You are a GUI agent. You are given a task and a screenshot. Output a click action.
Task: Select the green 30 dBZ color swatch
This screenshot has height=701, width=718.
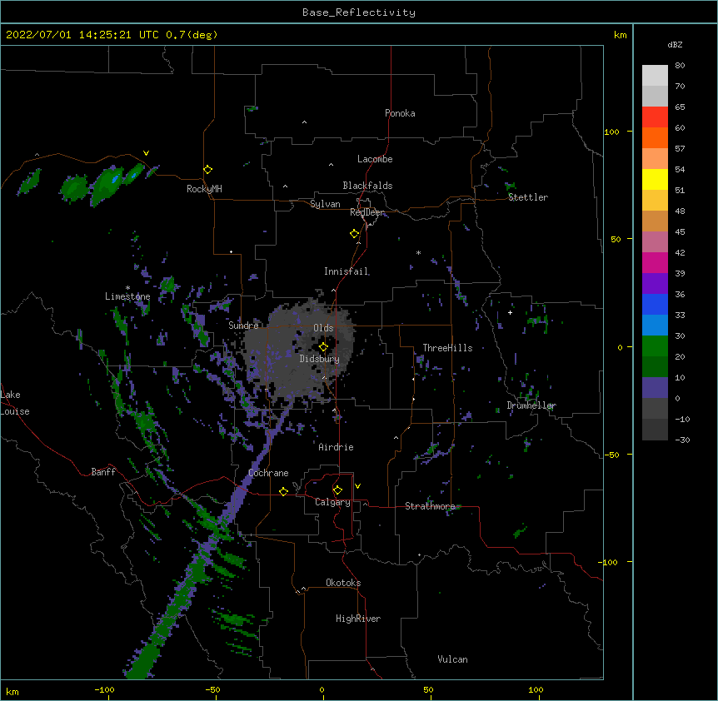[655, 346]
